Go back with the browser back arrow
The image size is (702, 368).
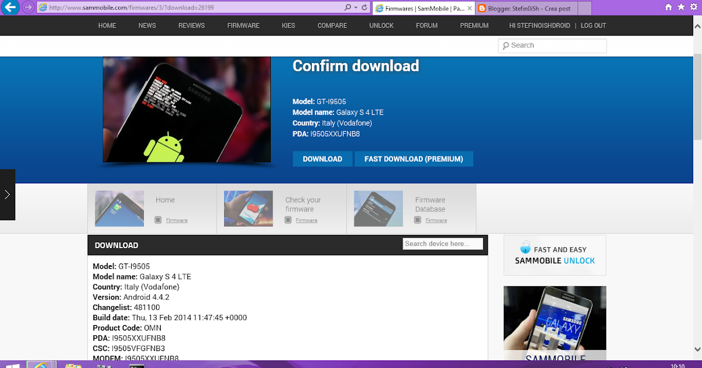coord(11,8)
